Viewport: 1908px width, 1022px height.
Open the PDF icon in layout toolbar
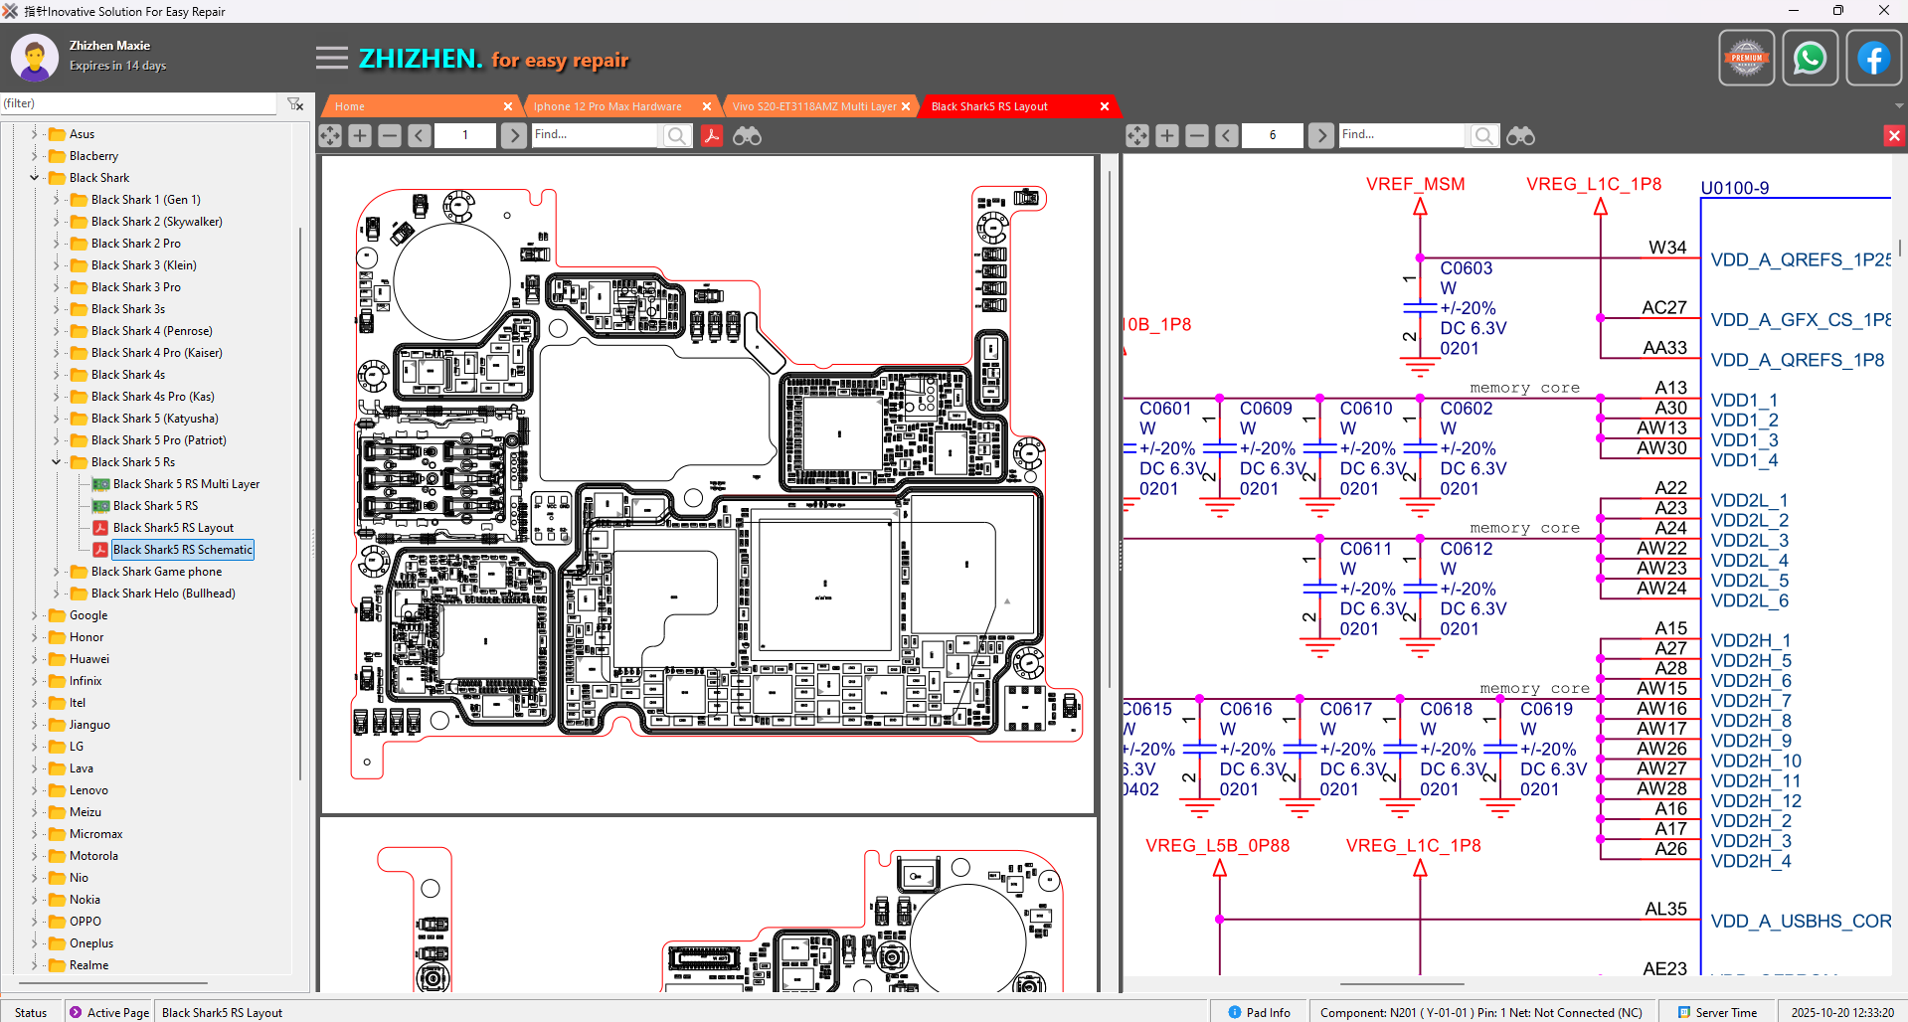[x=712, y=135]
